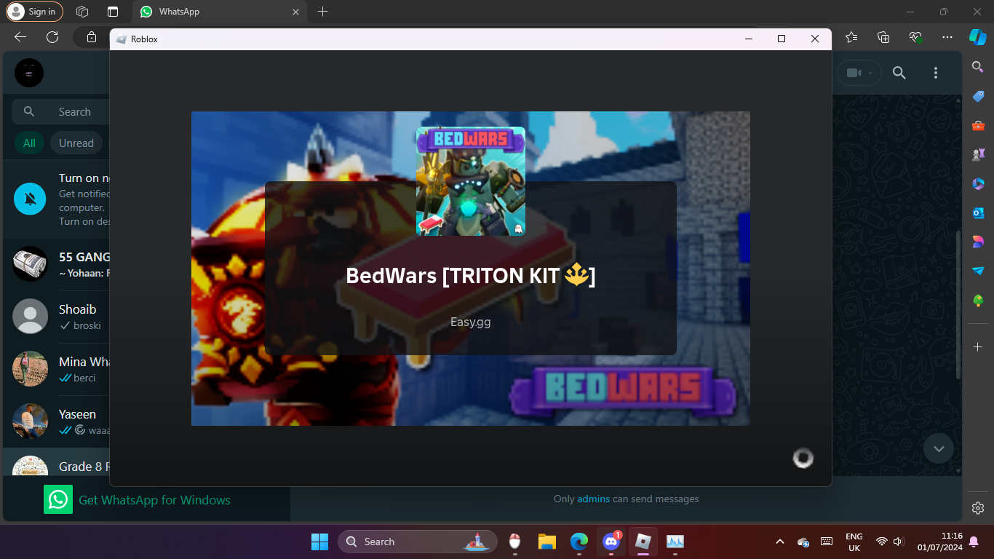
Task: Open Edge browser essentials
Action: click(x=915, y=37)
